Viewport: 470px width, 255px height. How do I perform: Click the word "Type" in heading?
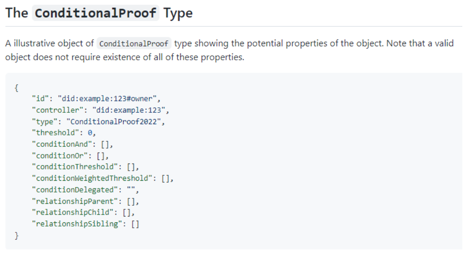pyautogui.click(x=178, y=14)
